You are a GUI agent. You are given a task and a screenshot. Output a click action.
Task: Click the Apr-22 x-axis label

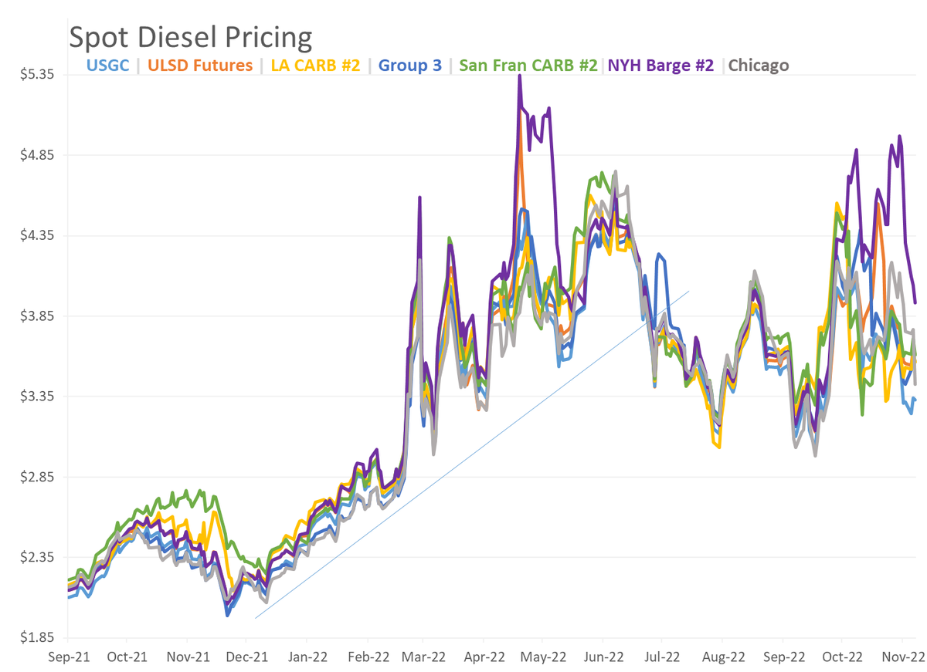(484, 657)
